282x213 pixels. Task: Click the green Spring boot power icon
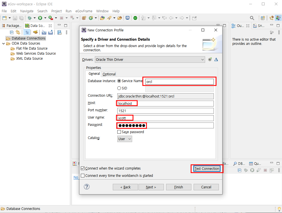[135, 18]
